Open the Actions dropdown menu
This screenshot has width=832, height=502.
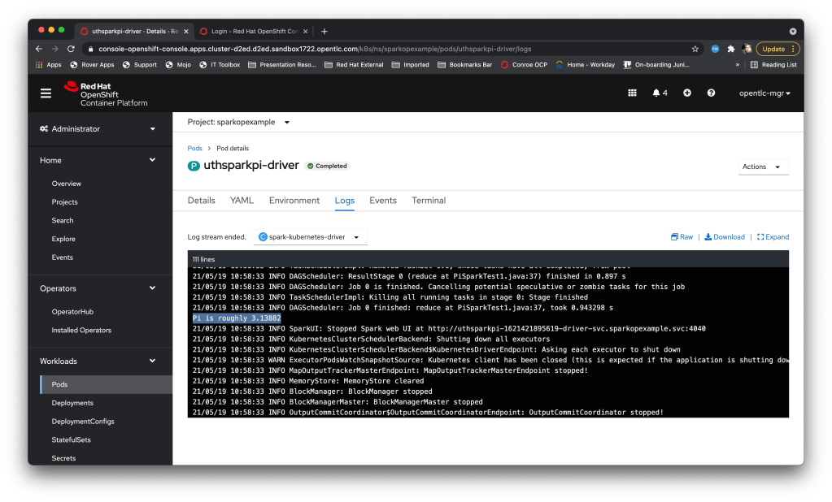coord(763,167)
